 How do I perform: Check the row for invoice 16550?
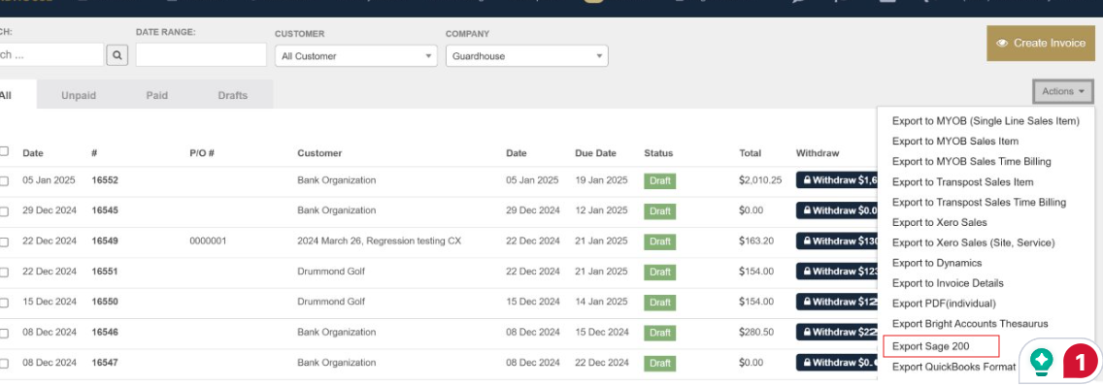click(4, 303)
